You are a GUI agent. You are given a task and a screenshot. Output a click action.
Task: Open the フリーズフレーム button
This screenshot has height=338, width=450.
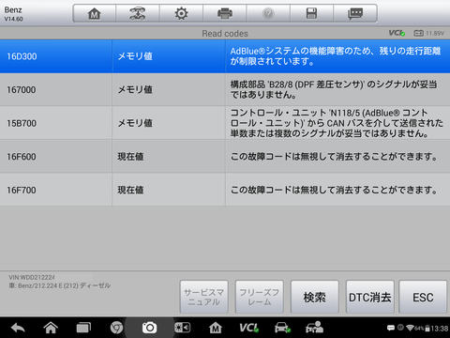[x=259, y=297]
